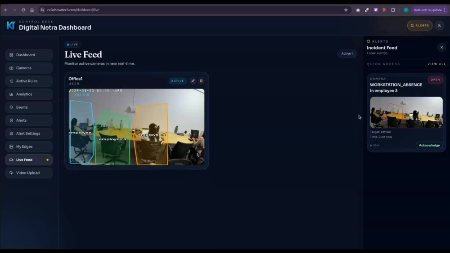Click the Office1 camera name
The image size is (450, 253).
click(x=76, y=79)
